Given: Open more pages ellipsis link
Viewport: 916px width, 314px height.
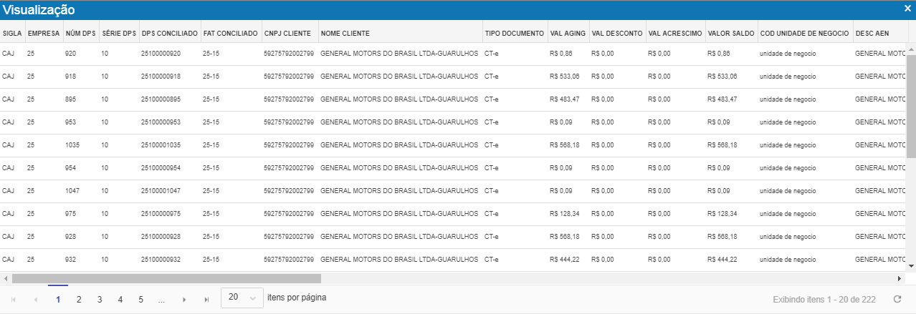Looking at the screenshot, I should (161, 299).
